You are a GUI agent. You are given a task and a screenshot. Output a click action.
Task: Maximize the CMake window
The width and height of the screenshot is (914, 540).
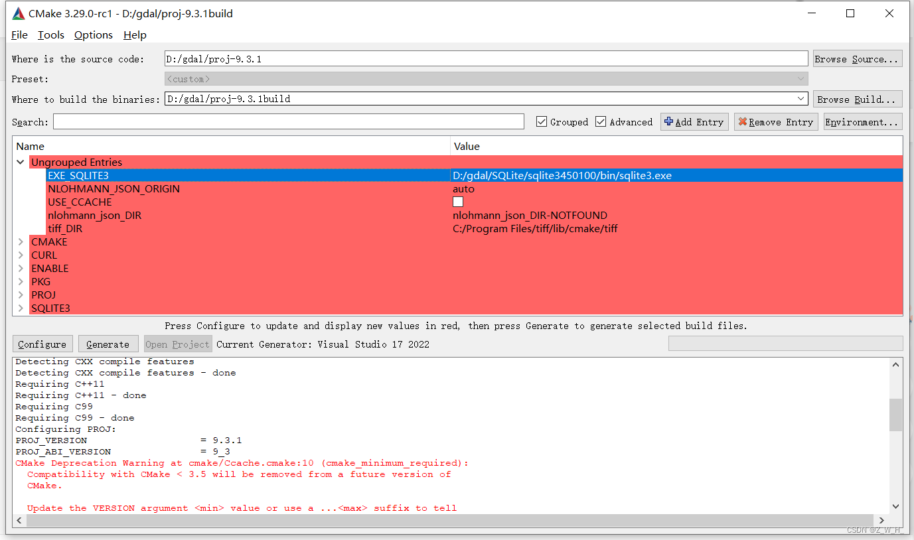tap(850, 13)
